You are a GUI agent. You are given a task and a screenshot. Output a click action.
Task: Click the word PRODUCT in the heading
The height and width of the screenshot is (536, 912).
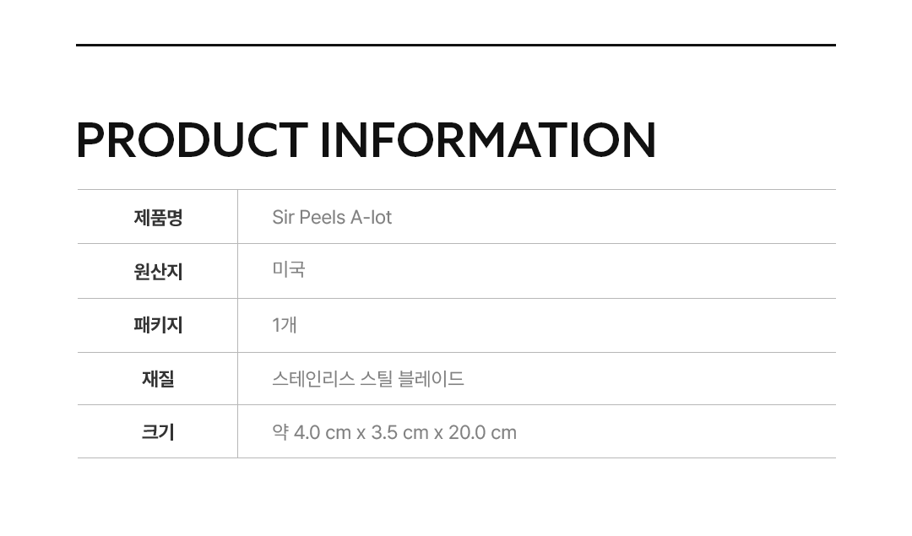coord(191,140)
